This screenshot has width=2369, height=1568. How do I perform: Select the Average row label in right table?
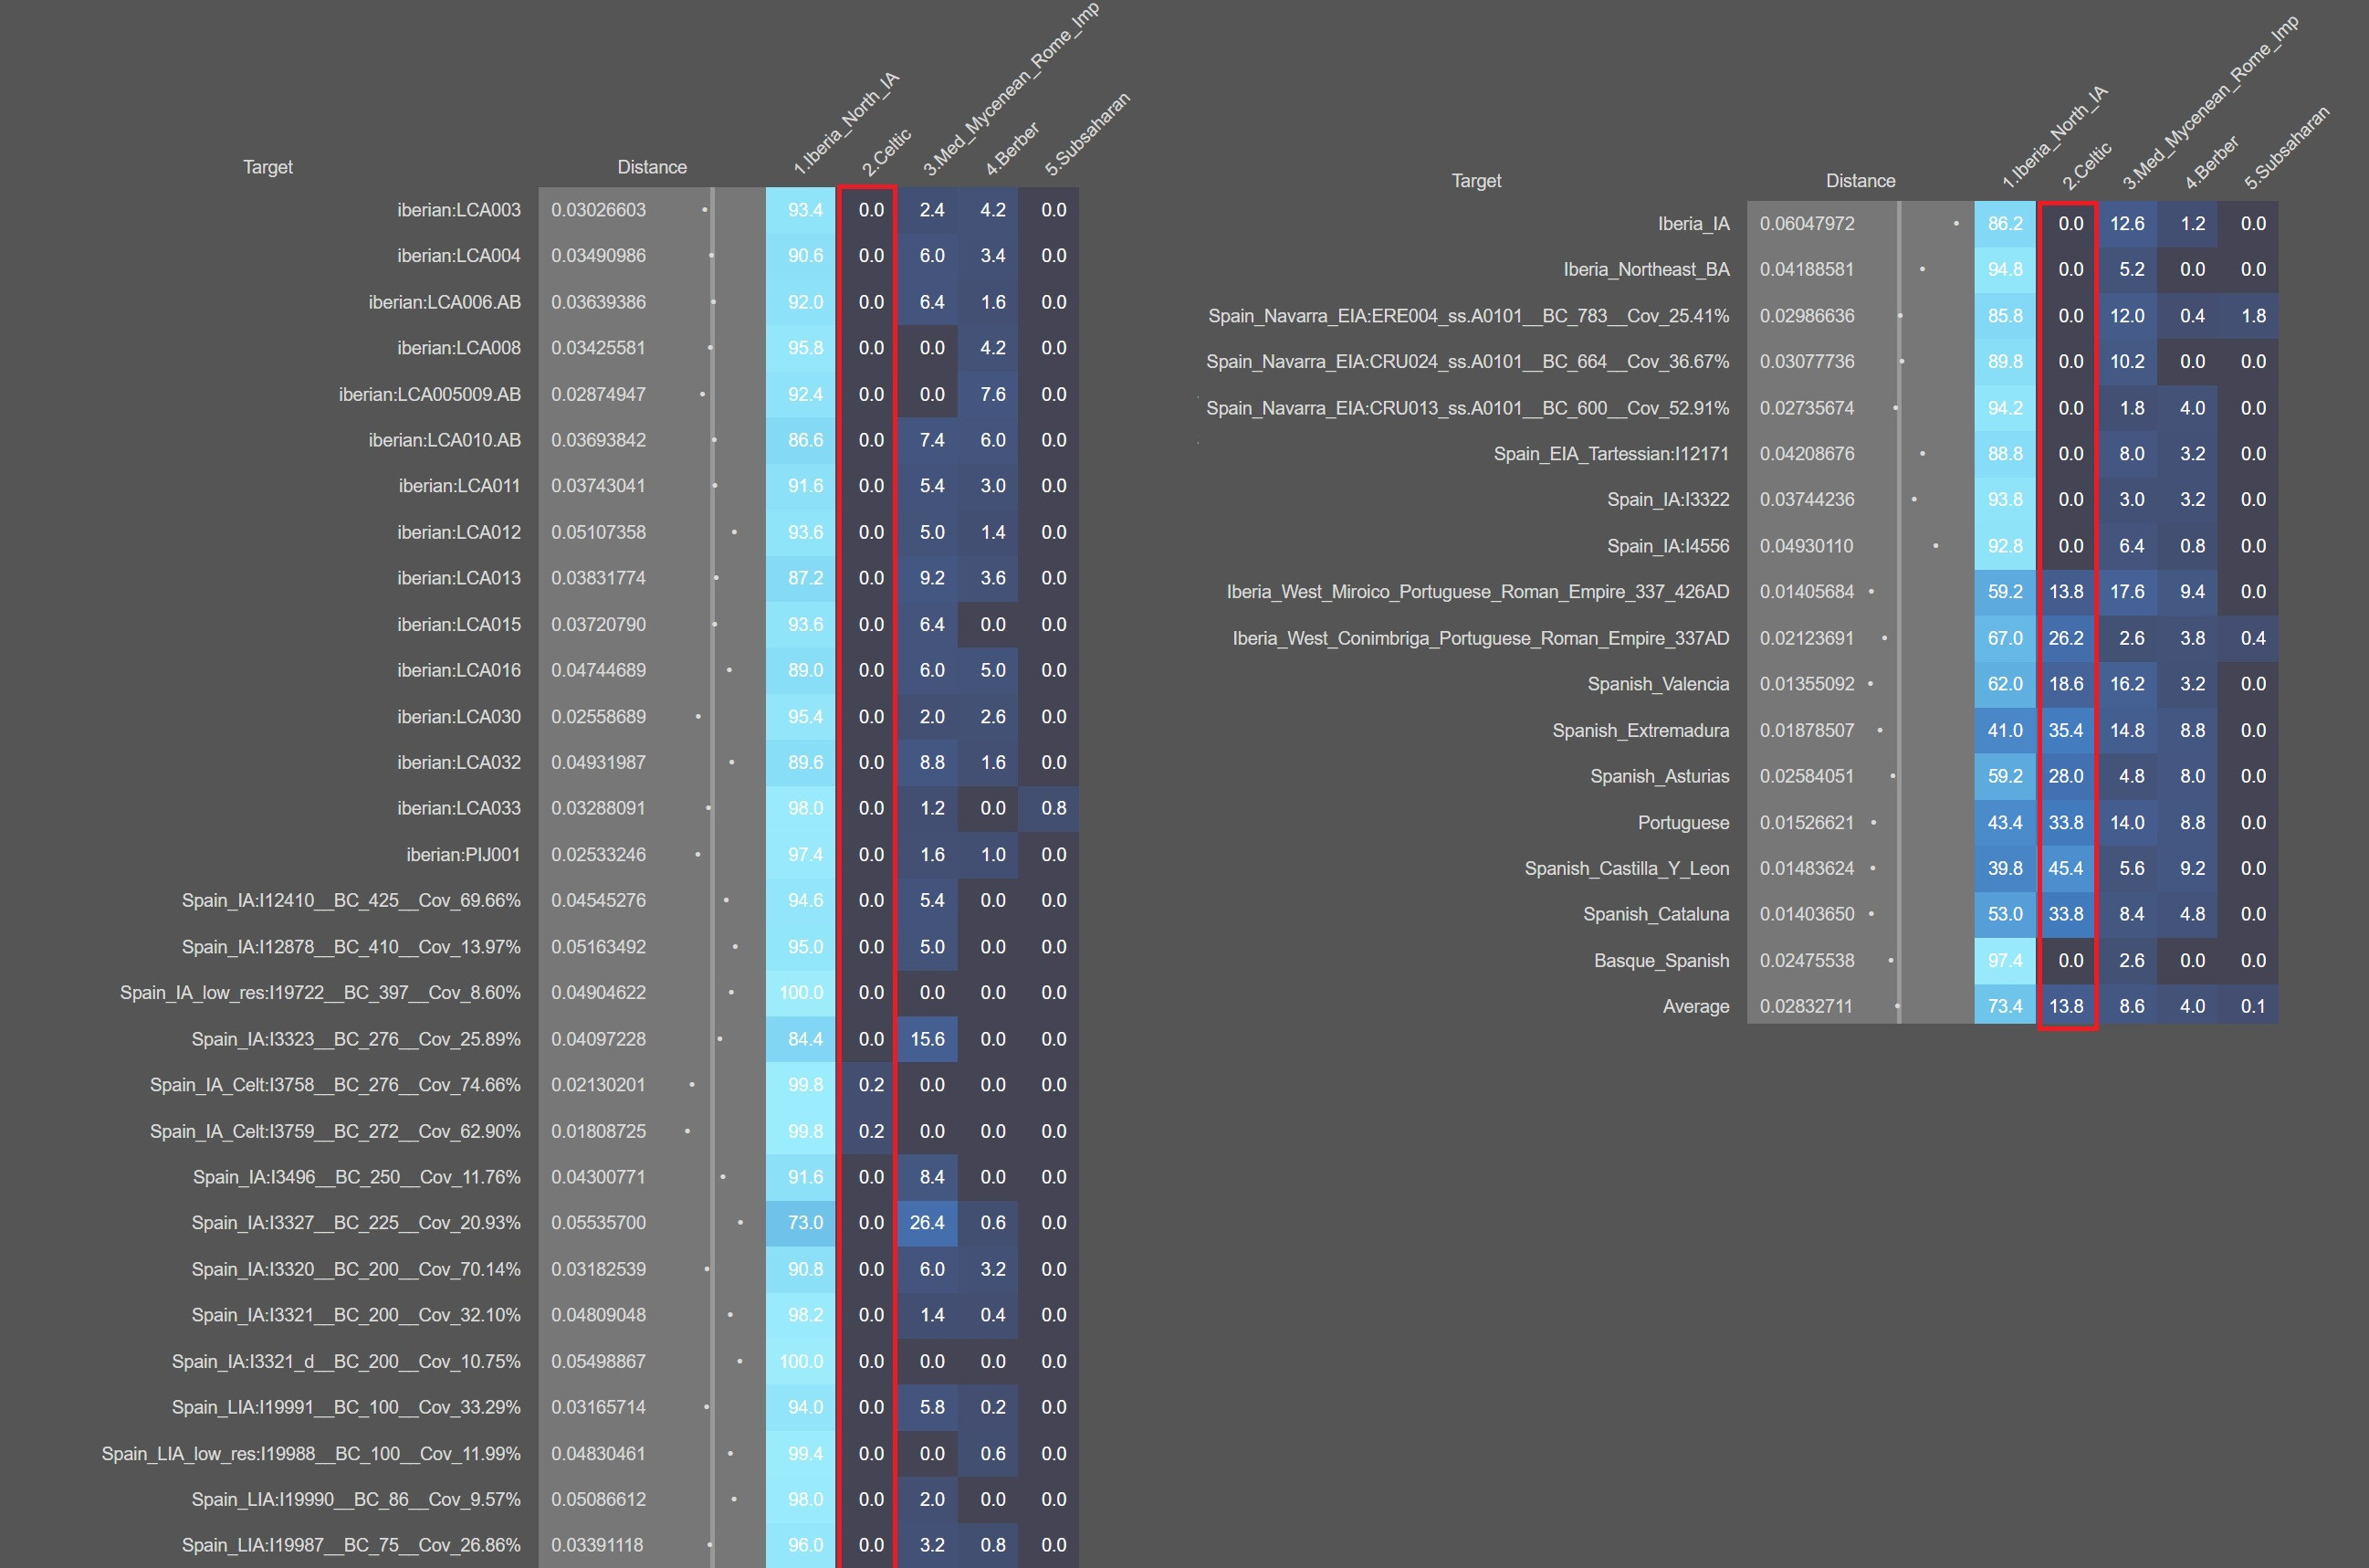coord(1695,1006)
